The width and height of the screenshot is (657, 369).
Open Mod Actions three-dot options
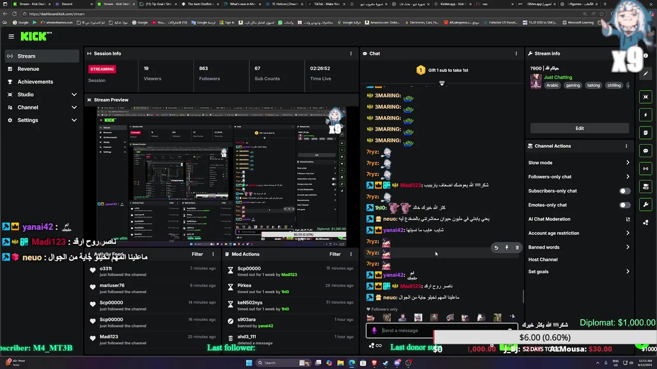pos(351,254)
